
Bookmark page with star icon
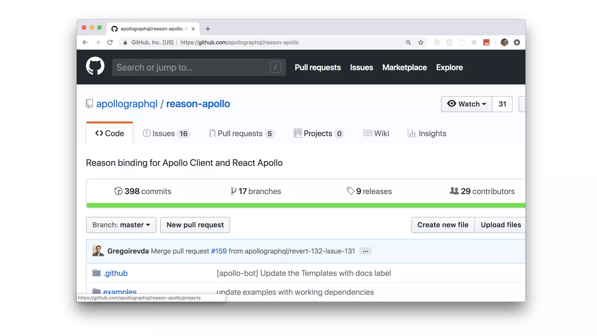point(421,42)
